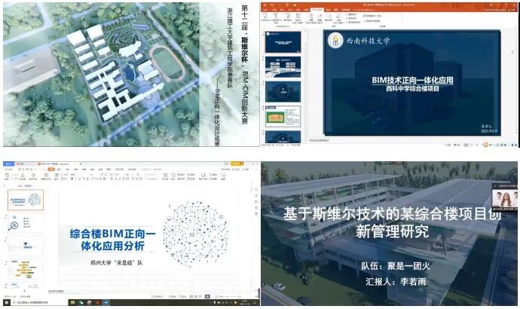Open the Monitor dropdown in PowerPoint ribbon

point(372,16)
